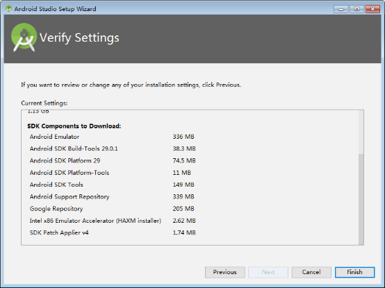Select the Android Support Repository row
Image resolution: width=385 pixels, height=288 pixels.
click(x=69, y=196)
